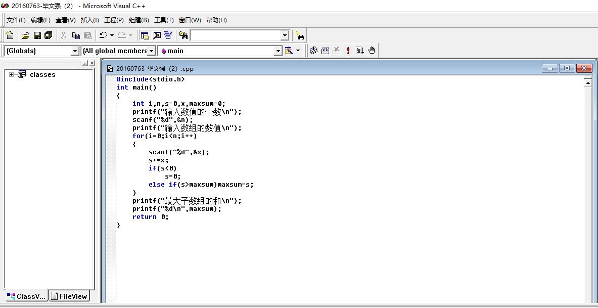Click the Cut scissors icon
Screen dimensions: 598x308
64,35
